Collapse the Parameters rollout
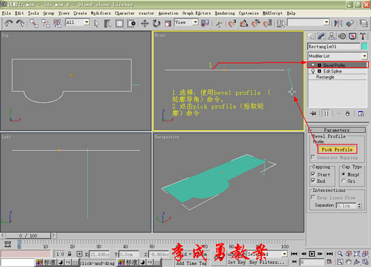The image size is (371, 267). [337, 130]
